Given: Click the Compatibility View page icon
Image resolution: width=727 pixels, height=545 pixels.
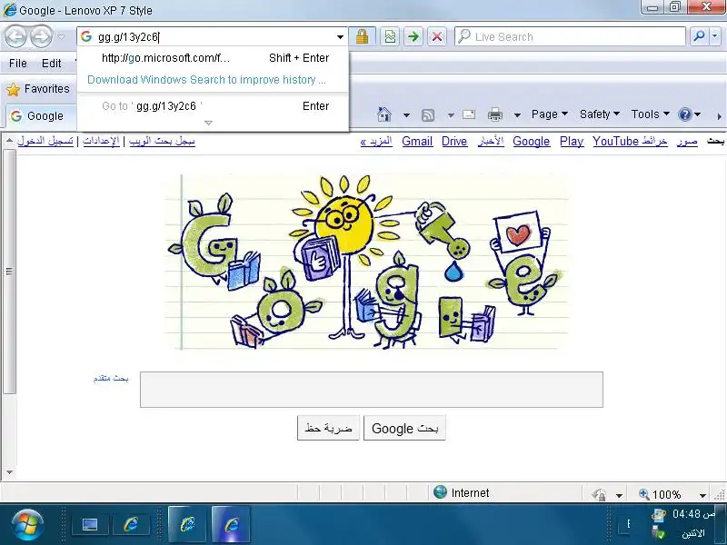Looking at the screenshot, I should 390,36.
